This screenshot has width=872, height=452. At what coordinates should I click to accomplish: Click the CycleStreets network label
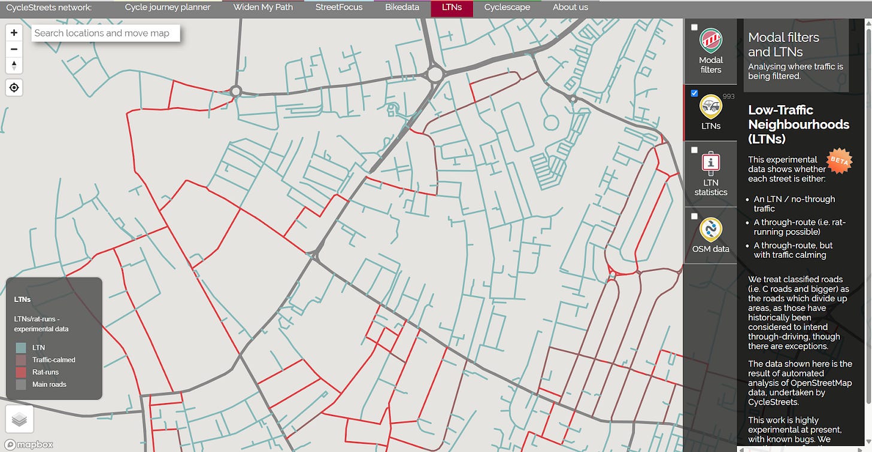point(49,8)
